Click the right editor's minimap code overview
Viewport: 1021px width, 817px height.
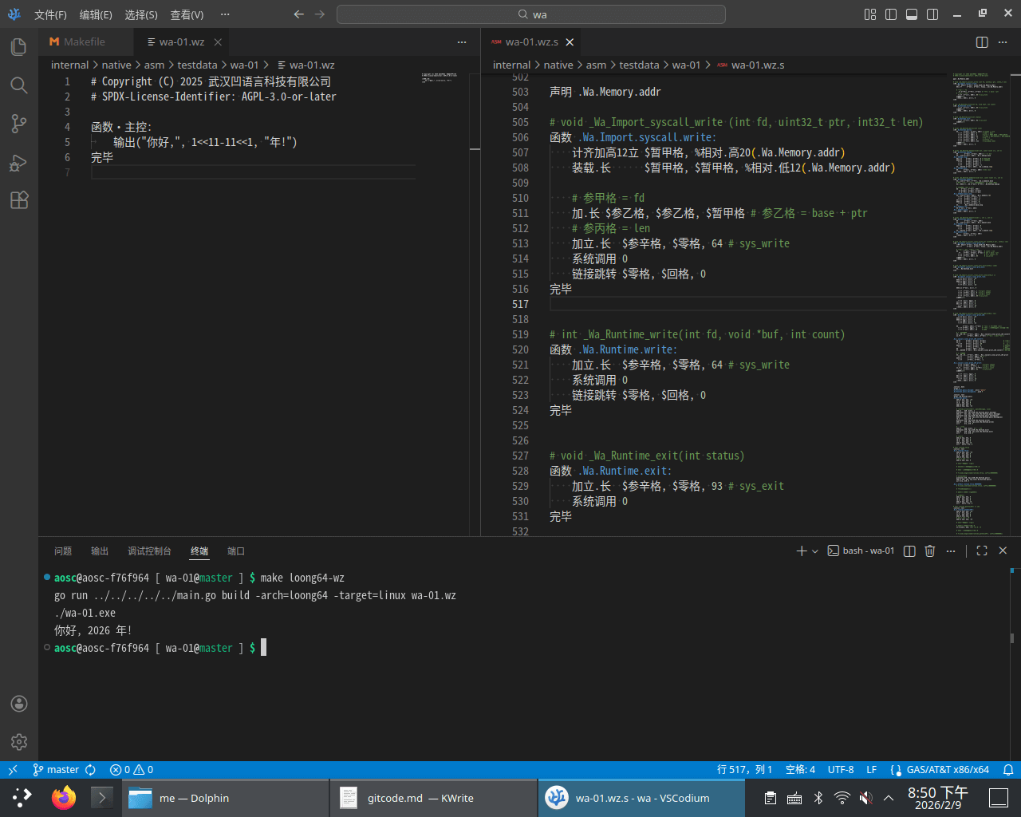tap(981, 303)
